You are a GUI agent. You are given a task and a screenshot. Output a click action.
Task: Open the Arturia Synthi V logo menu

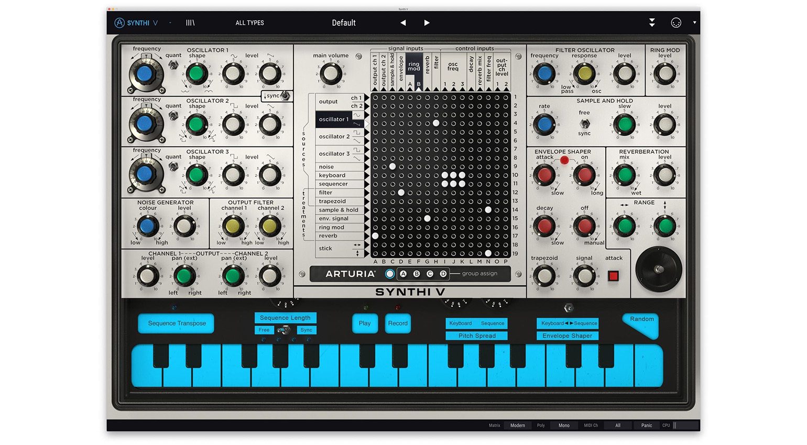pos(136,23)
